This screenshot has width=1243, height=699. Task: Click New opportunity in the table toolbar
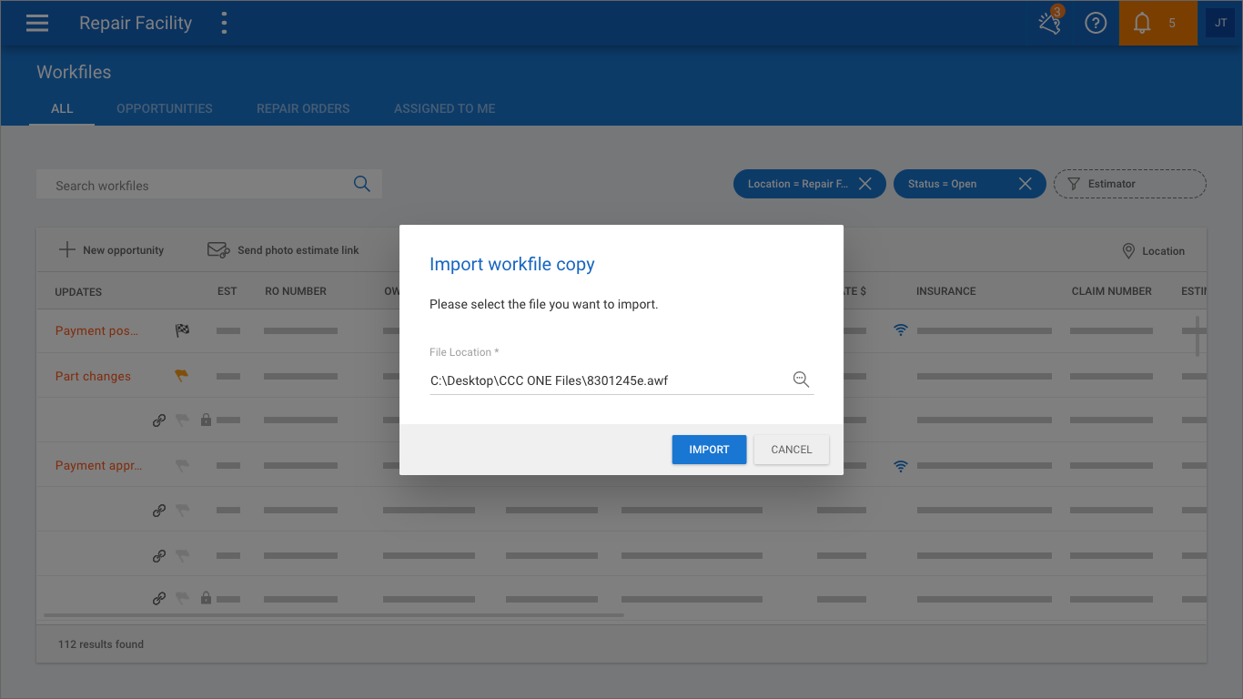tap(111, 250)
